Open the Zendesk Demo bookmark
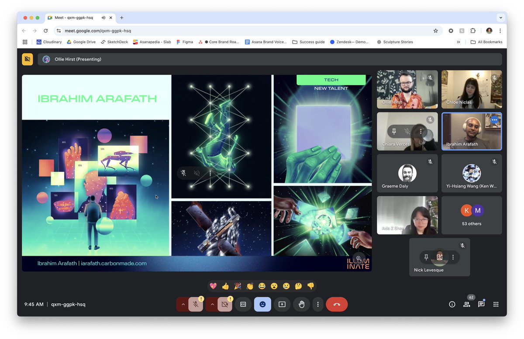 (349, 42)
